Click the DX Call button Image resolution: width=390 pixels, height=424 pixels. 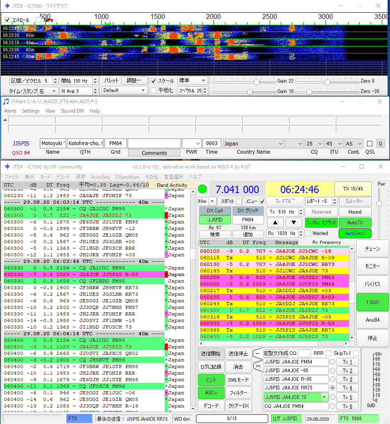click(215, 211)
